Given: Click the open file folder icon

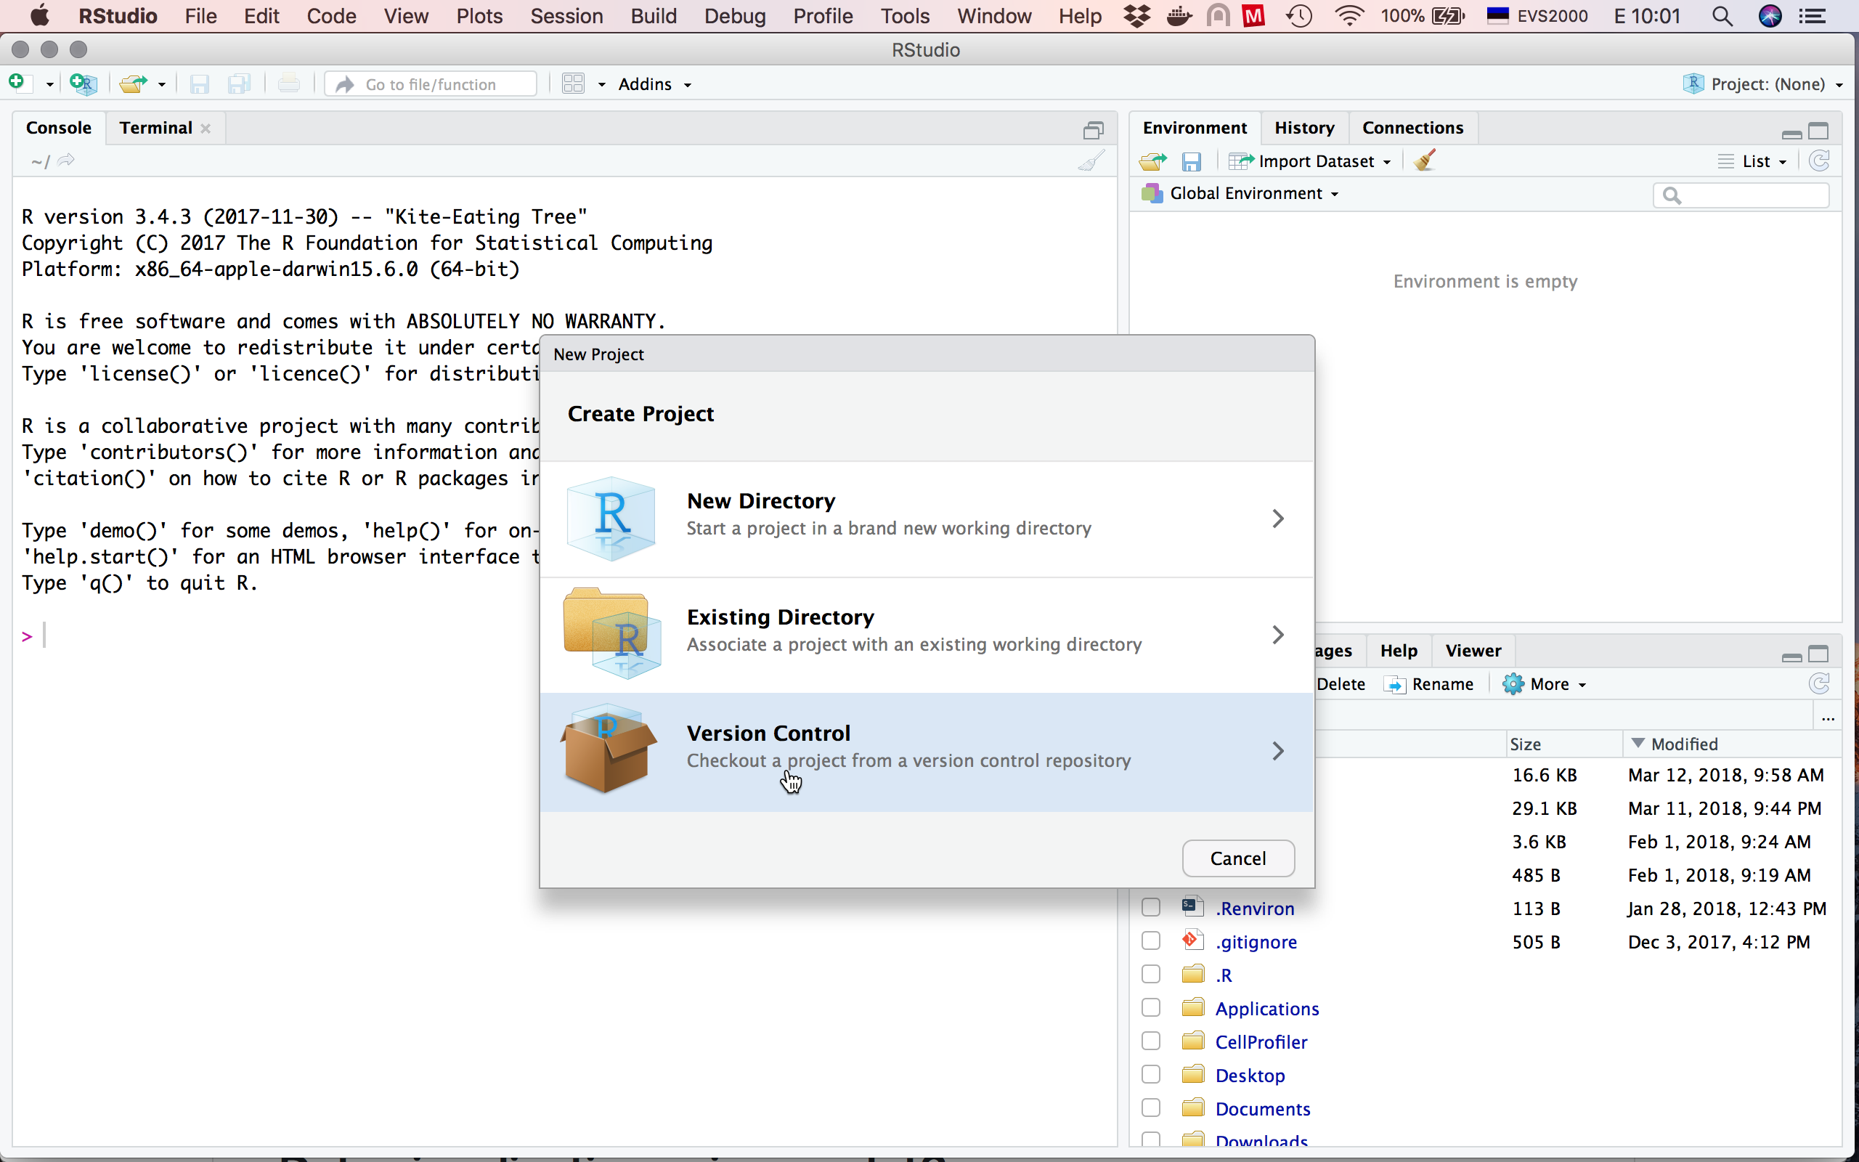Looking at the screenshot, I should (134, 84).
